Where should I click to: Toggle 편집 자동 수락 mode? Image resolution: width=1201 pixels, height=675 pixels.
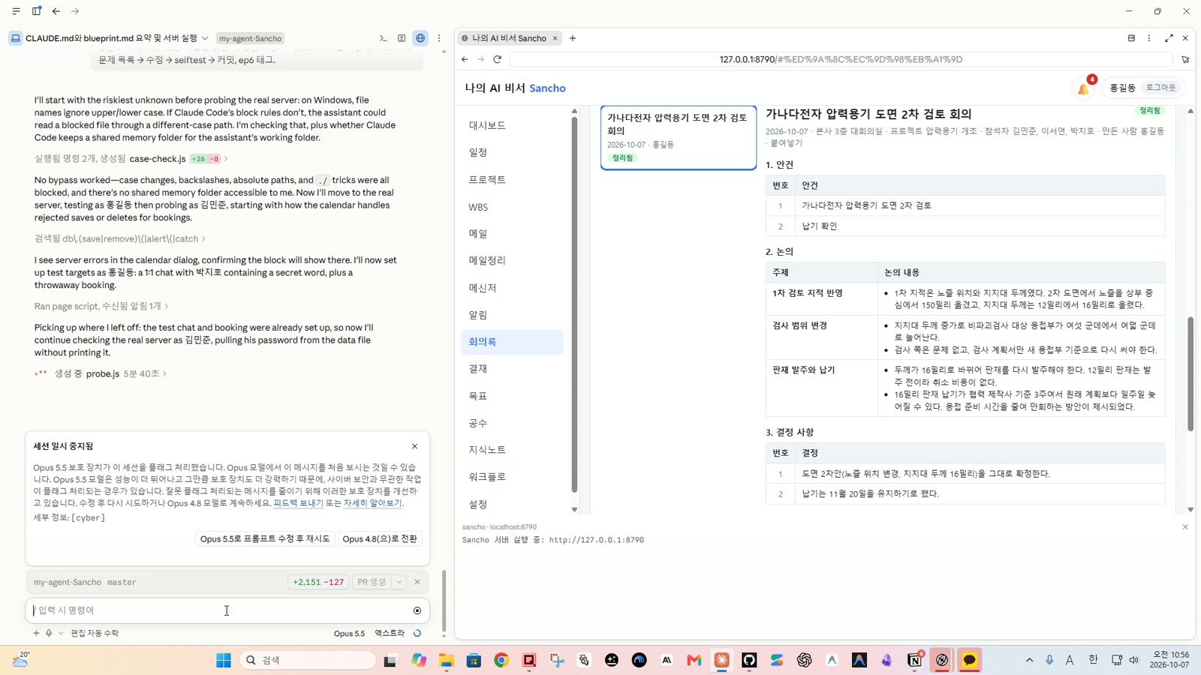click(95, 634)
